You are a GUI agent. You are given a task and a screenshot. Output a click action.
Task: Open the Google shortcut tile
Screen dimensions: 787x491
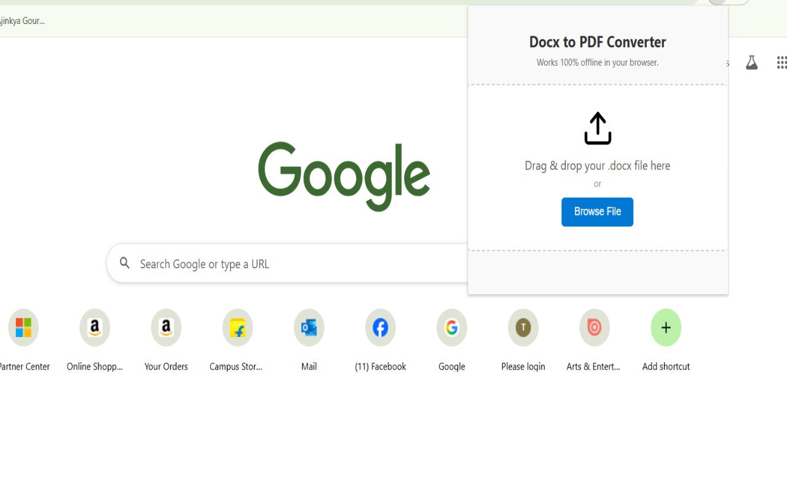[x=451, y=328]
